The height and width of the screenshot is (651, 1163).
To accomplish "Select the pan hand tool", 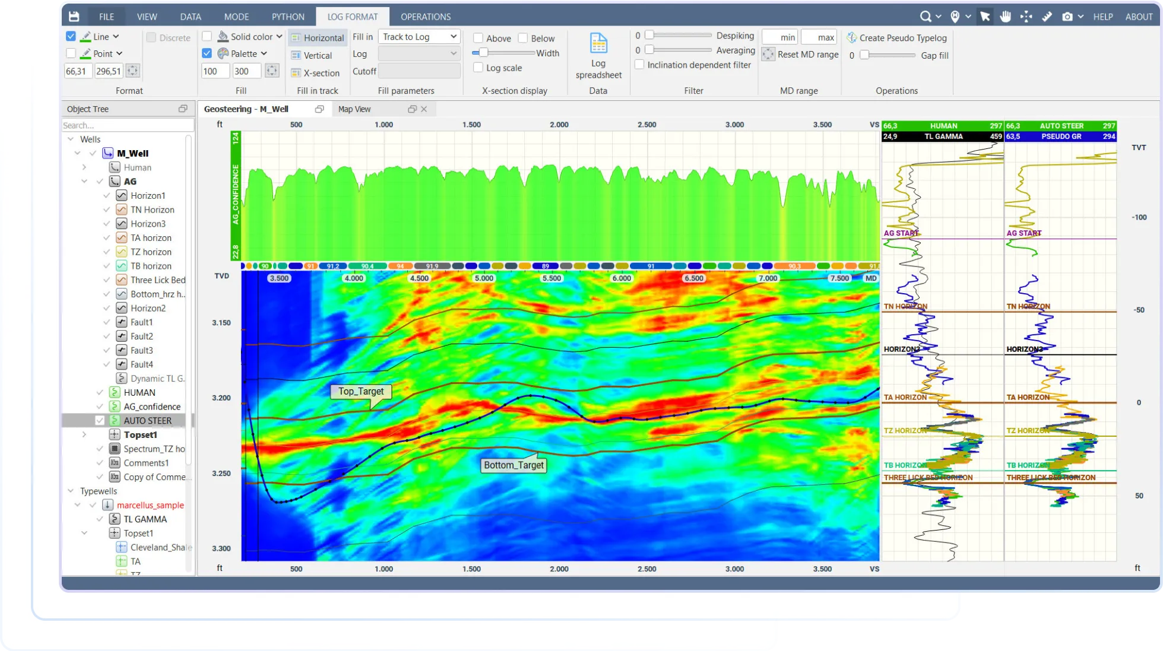I will [1005, 17].
